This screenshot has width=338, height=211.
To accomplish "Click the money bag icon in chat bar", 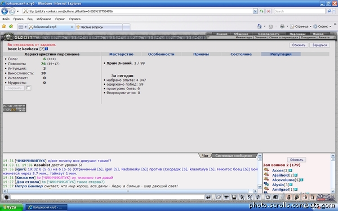I will click(289, 197).
